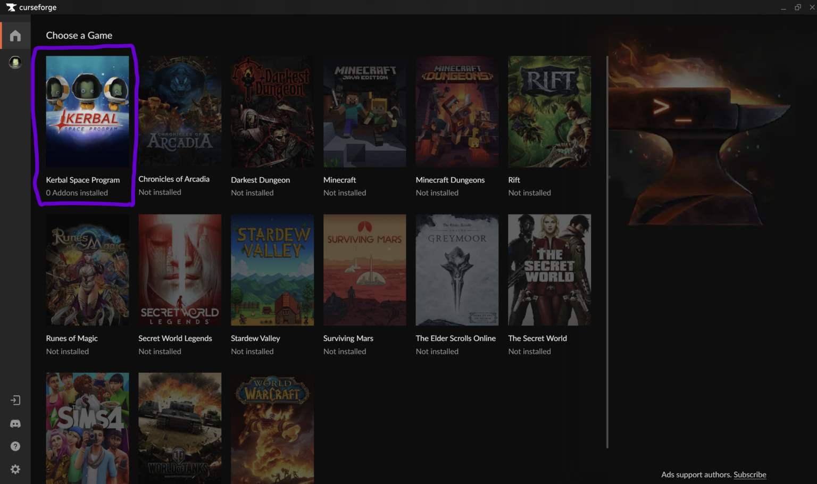Click the Surviving Mars title text

[348, 338]
